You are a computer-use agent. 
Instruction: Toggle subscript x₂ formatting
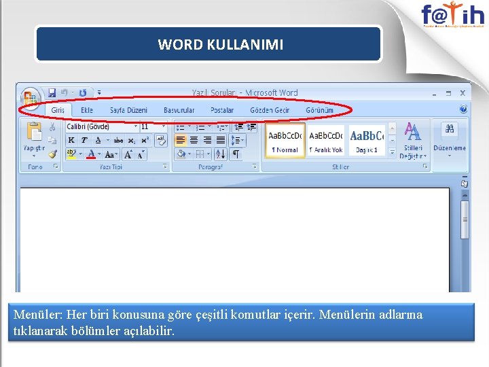[132, 141]
